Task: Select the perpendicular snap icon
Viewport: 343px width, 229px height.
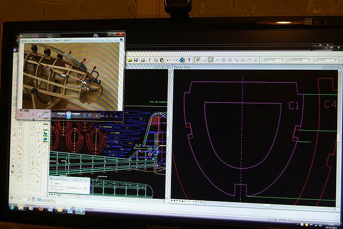Action: (x=256, y=60)
